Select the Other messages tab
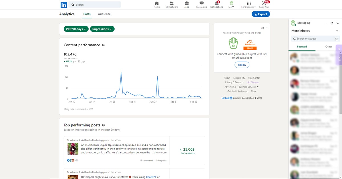The height and width of the screenshot is (179, 342). pyautogui.click(x=329, y=47)
